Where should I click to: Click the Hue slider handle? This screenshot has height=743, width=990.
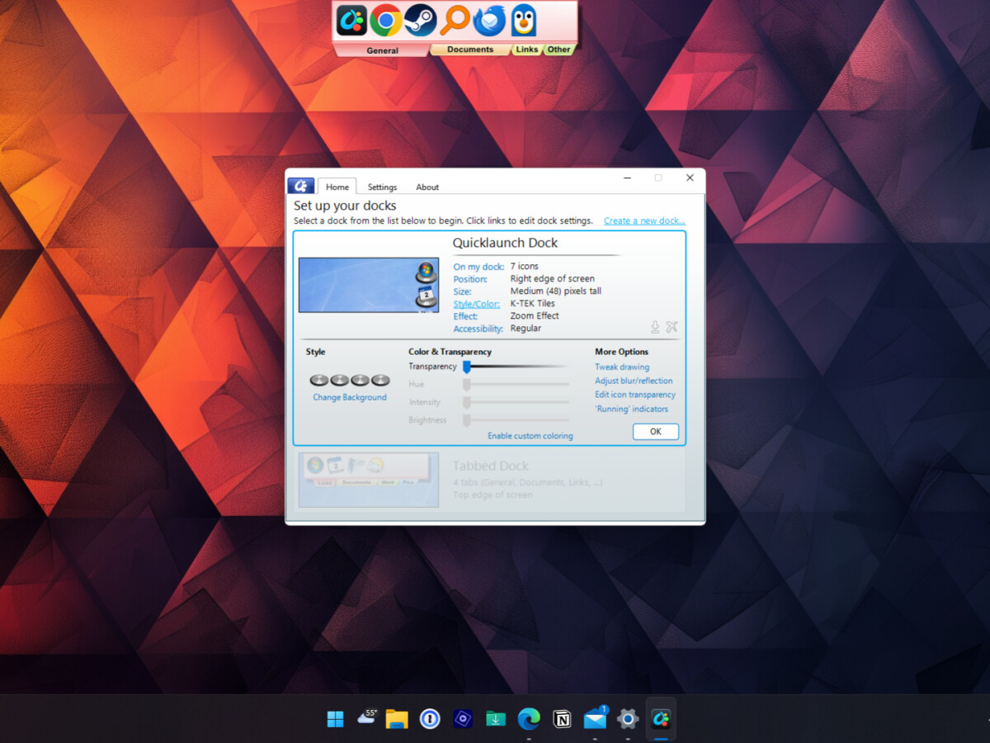tap(466, 385)
